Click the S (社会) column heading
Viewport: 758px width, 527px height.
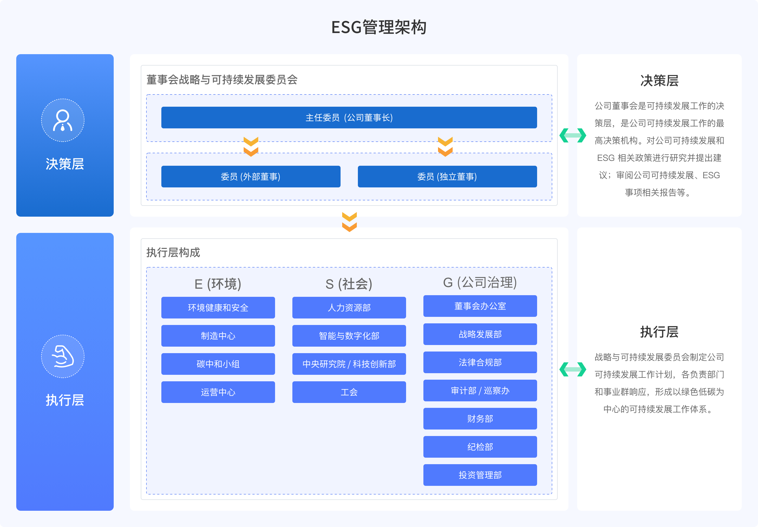coord(349,284)
